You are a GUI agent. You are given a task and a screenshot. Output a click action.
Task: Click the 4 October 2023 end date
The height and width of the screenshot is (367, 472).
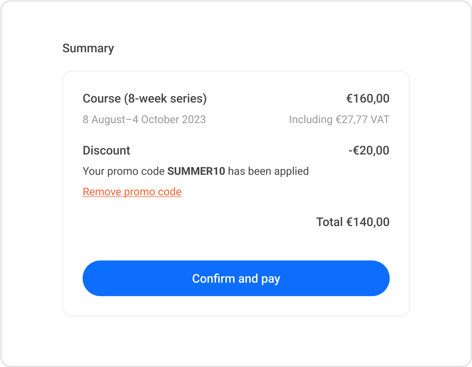169,119
